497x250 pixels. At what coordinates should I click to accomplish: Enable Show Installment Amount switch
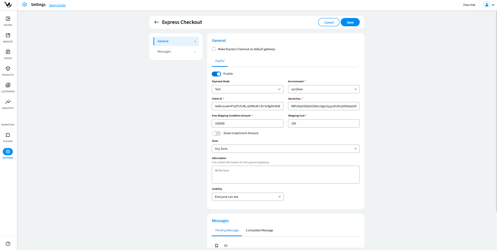coord(216,133)
